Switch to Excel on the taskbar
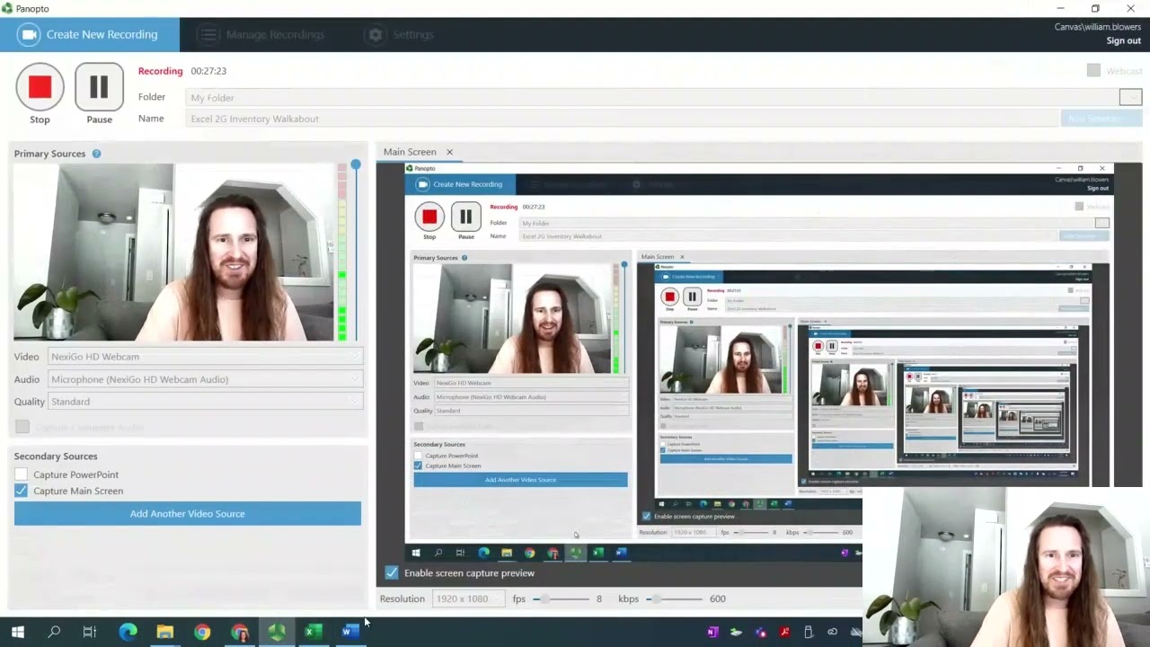 pos(314,632)
